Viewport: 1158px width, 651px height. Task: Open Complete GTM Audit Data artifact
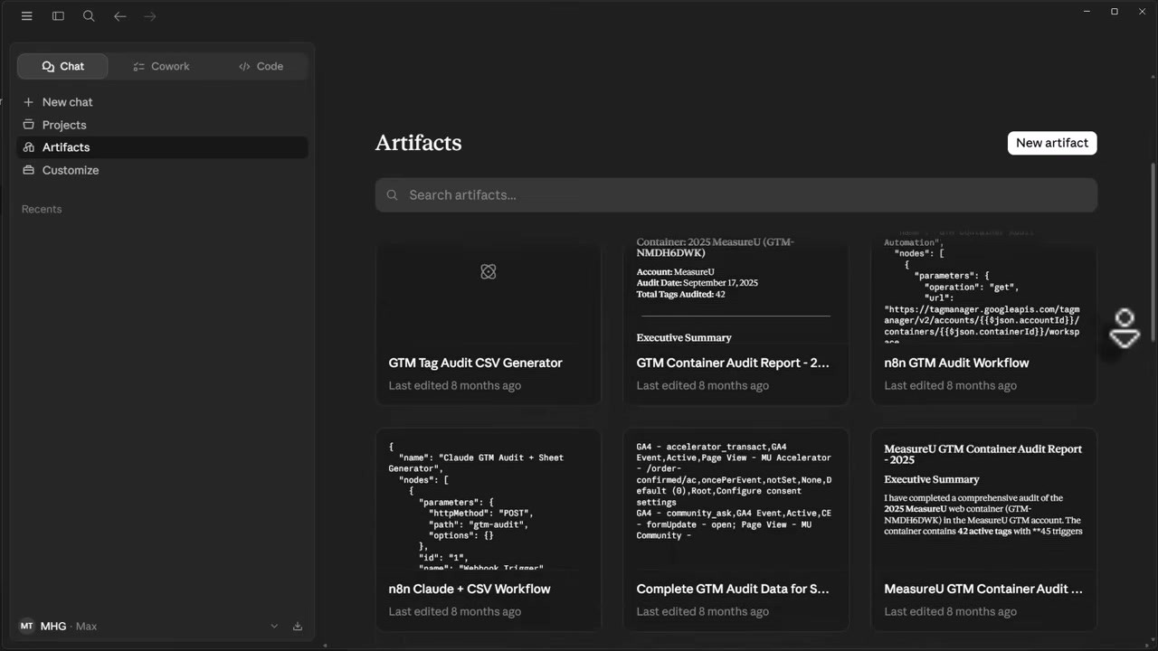736,530
